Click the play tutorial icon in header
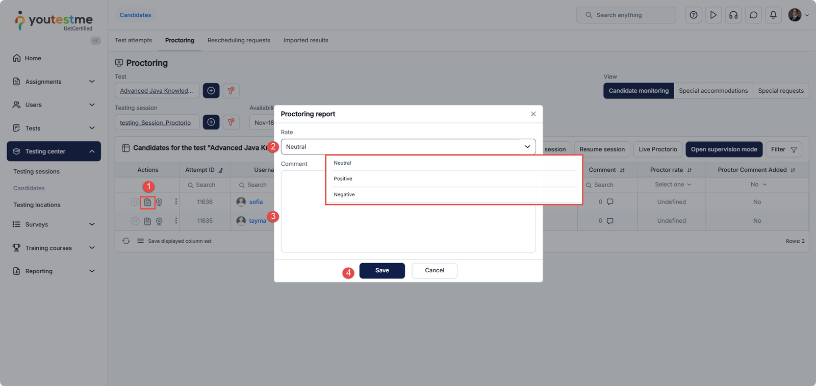The image size is (816, 386). coord(713,15)
